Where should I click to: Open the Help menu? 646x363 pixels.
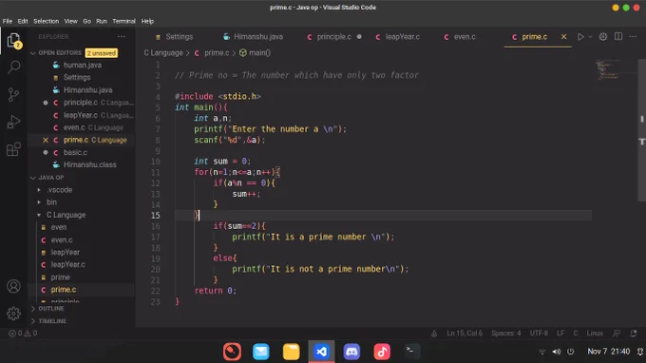pos(147,21)
